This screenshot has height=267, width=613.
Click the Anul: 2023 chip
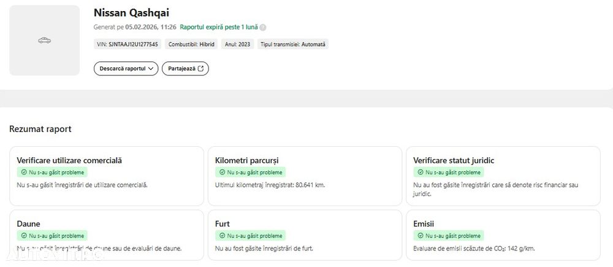[x=238, y=44]
